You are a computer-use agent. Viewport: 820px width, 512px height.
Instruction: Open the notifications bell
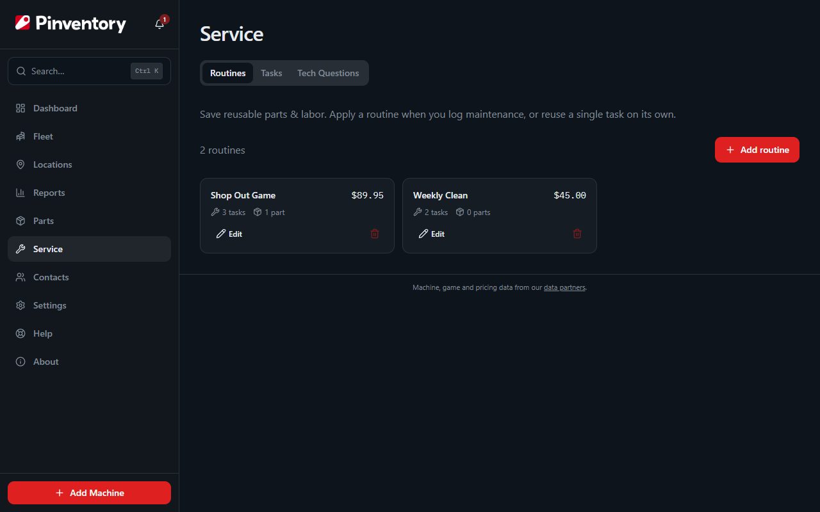coord(160,24)
